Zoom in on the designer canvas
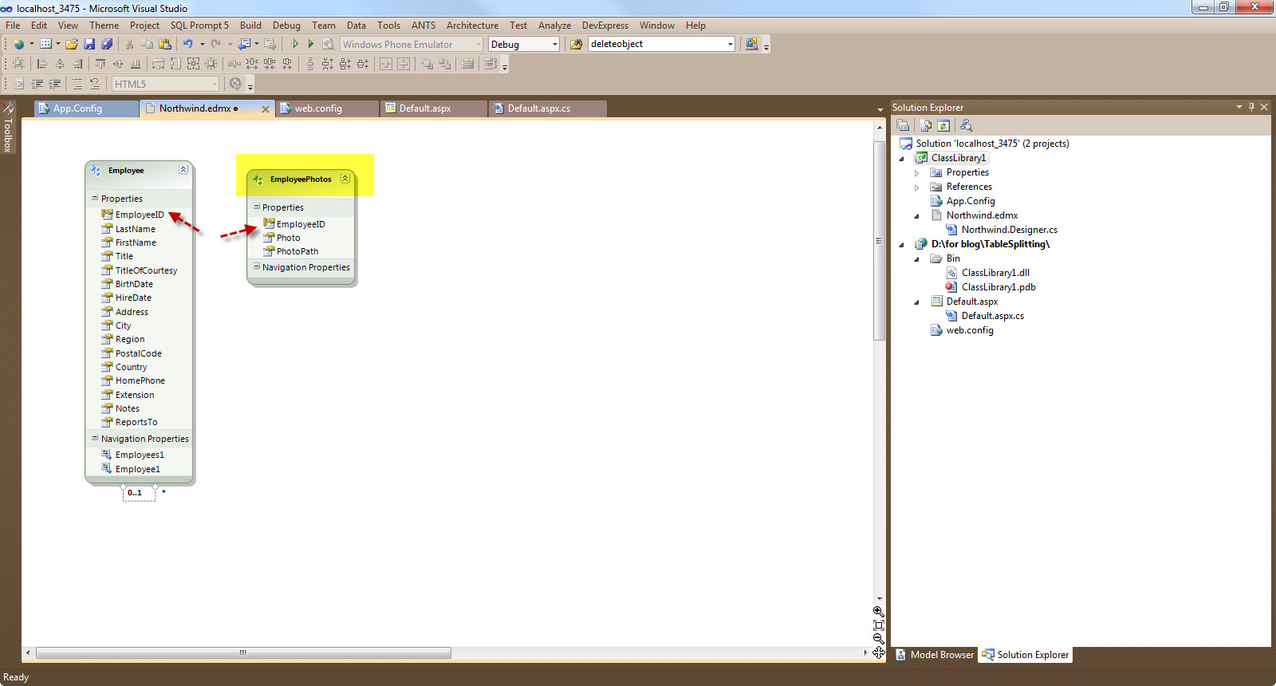The width and height of the screenshot is (1276, 686). click(879, 612)
